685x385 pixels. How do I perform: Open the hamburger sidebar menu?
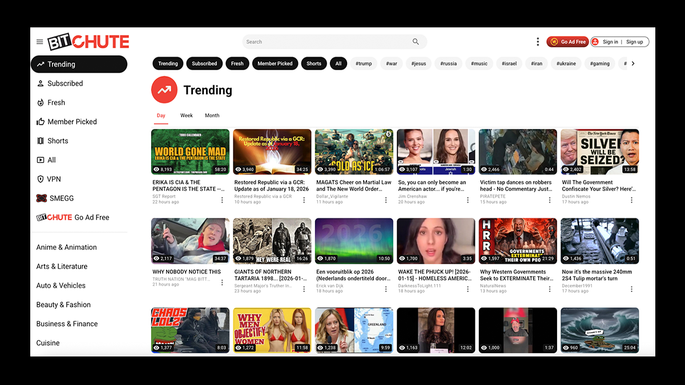[39, 42]
